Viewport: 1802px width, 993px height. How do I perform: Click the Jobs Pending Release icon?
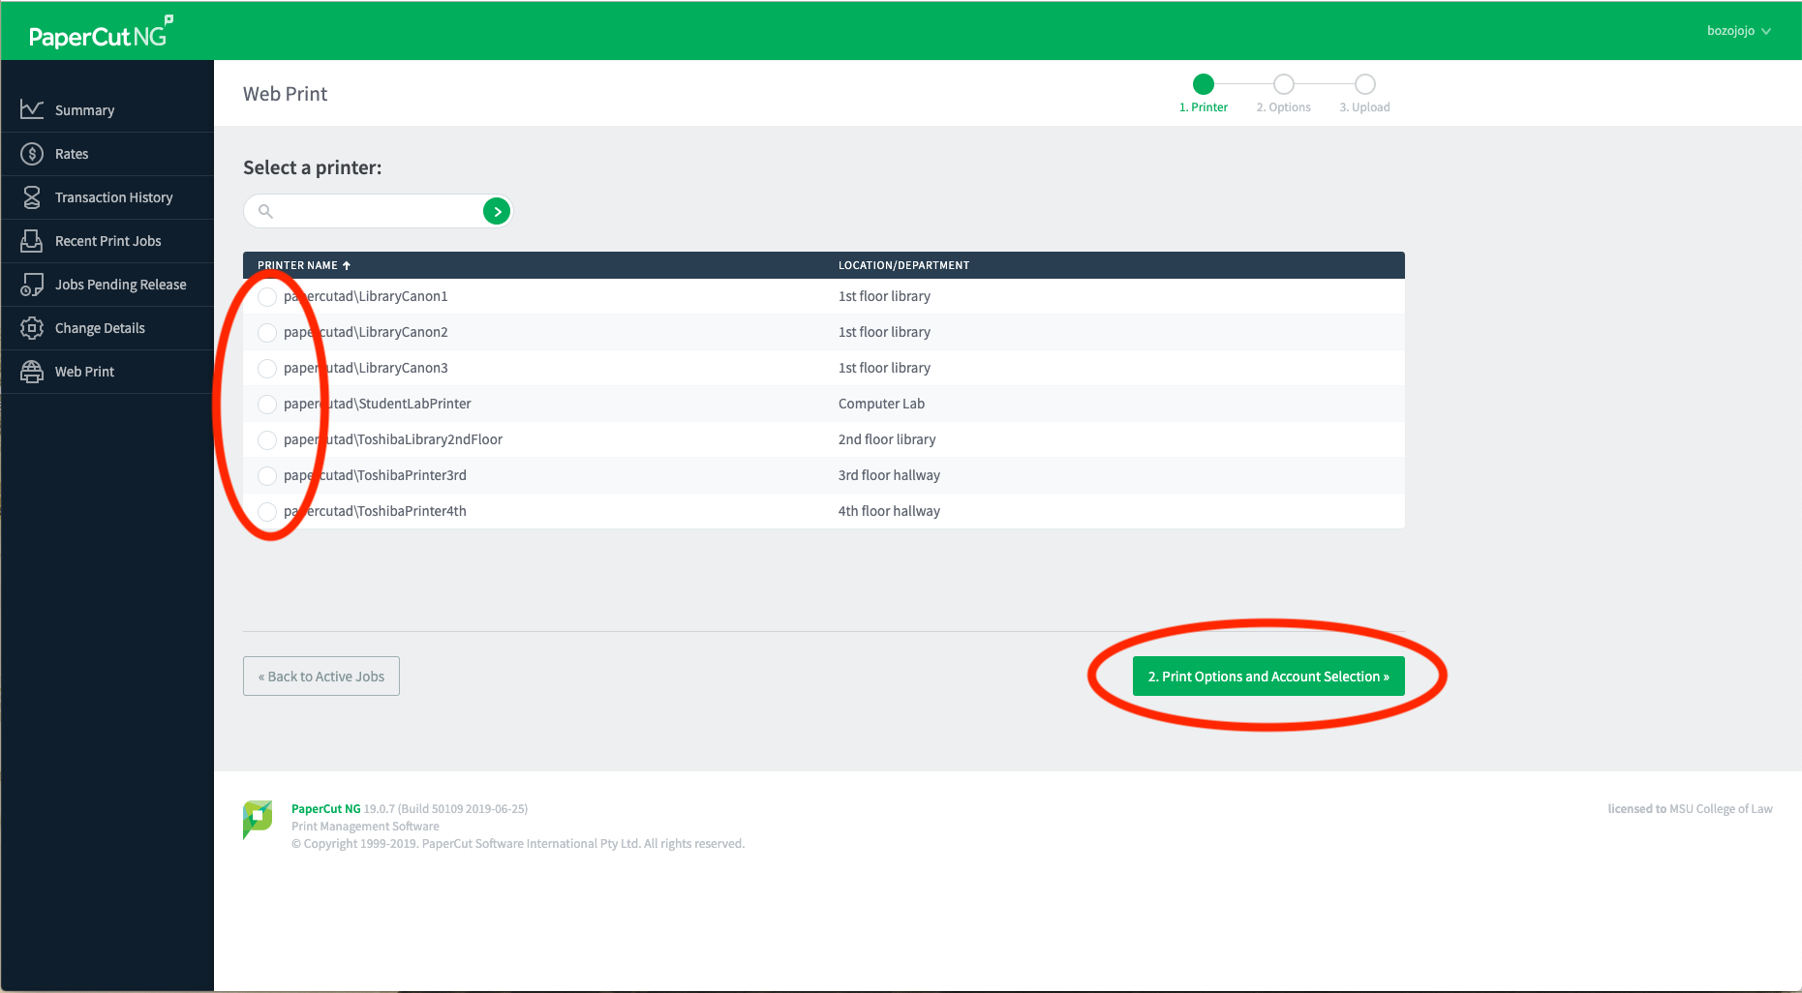click(x=32, y=285)
